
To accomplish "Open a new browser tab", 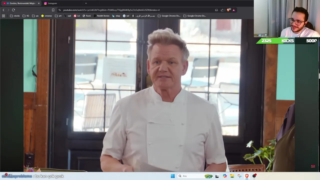I will (x=86, y=3).
